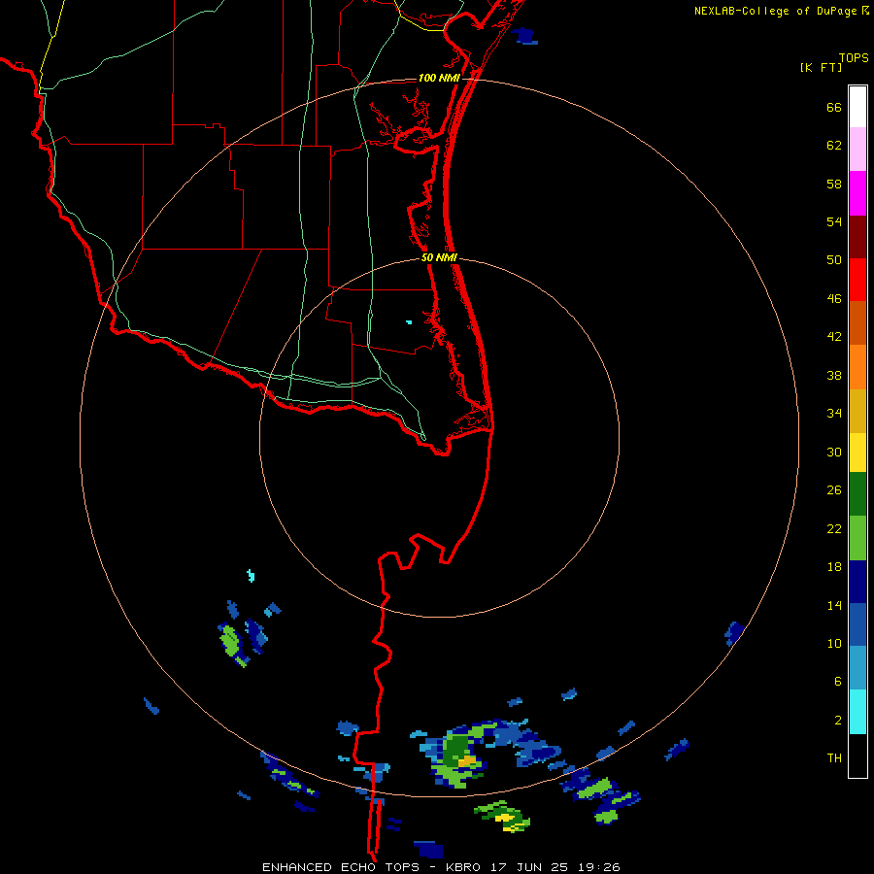Click the 'ENHANCED ECHO TOPS' product title

341,867
